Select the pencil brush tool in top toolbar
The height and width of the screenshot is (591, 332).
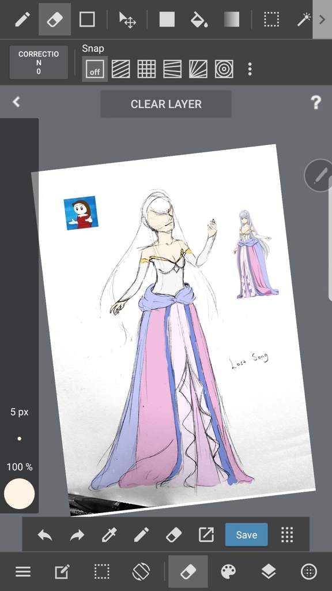[22, 19]
